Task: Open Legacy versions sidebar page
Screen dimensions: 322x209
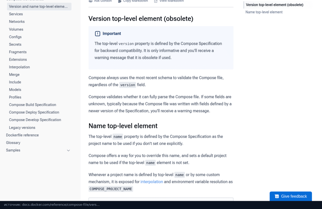Action: (x=22, y=128)
